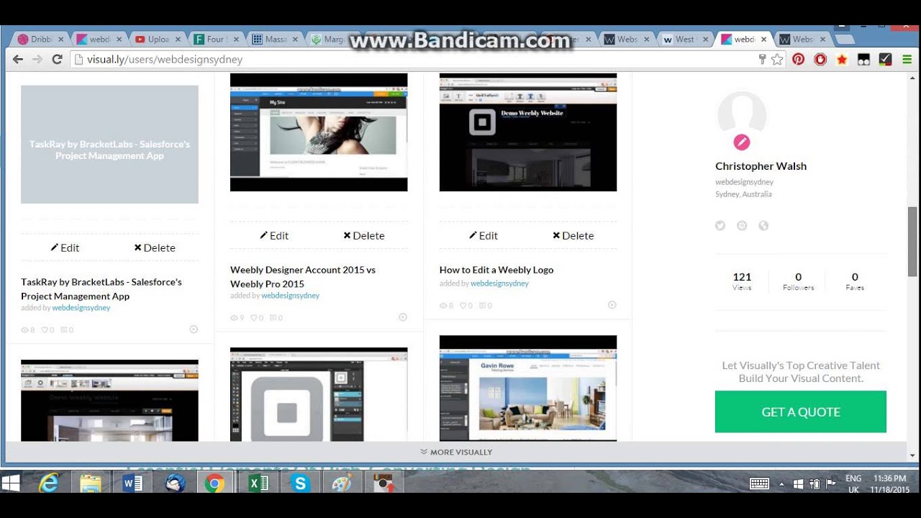Reload the page with the refresh icon
This screenshot has height=518, width=921.
(x=57, y=60)
